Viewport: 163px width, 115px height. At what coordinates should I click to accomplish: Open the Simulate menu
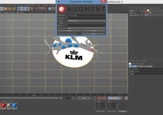(x=27, y=5)
